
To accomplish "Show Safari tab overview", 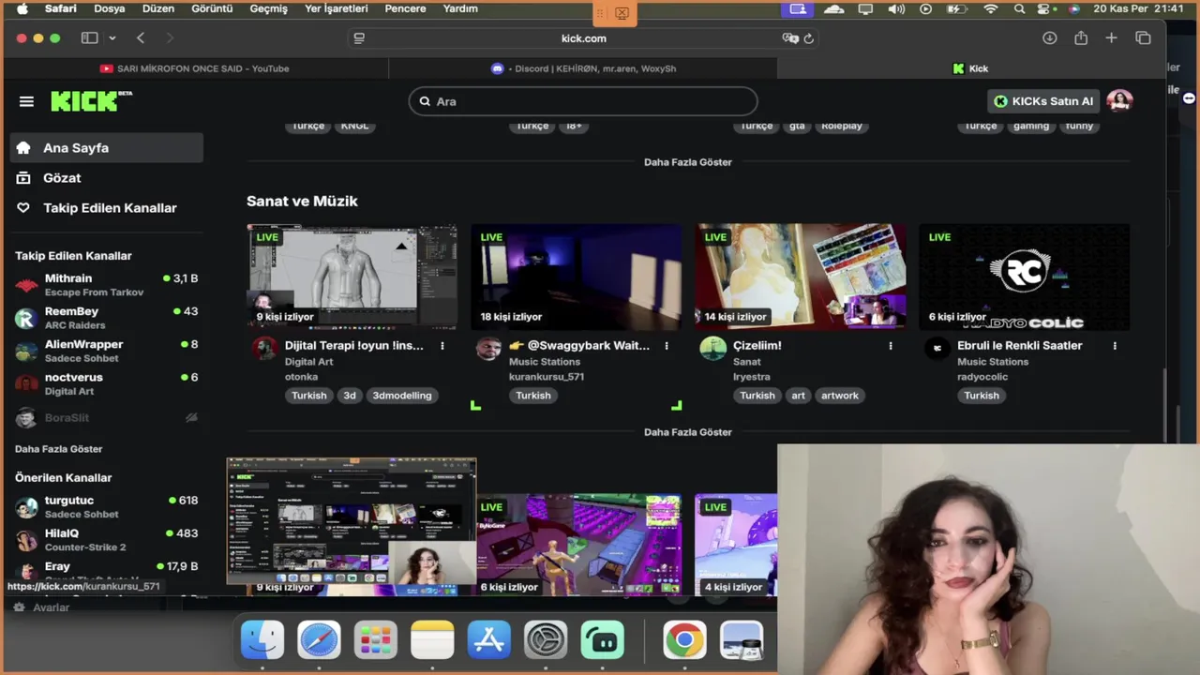I will (1143, 38).
